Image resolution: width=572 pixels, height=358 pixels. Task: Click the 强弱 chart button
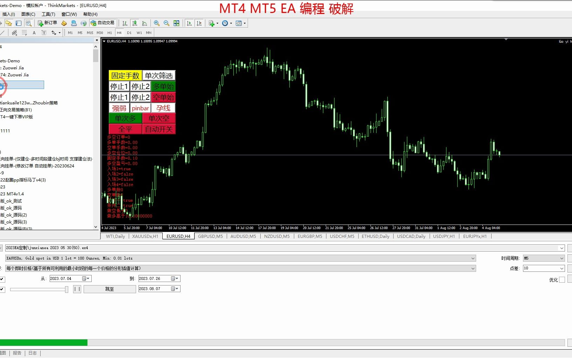point(119,108)
